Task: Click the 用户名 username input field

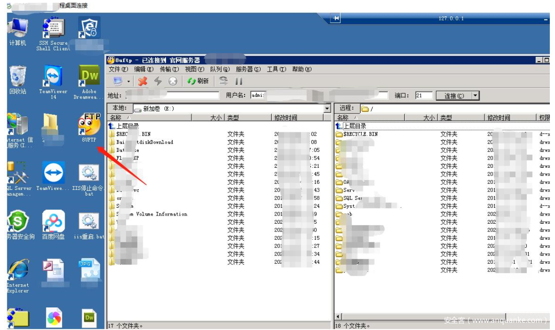Action: 319,95
